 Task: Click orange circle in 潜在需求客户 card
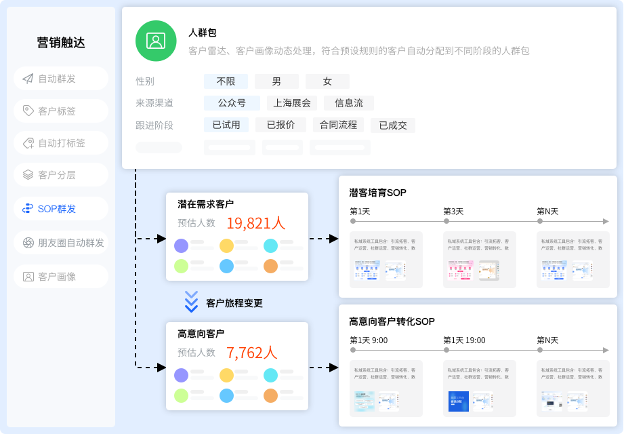click(270, 266)
